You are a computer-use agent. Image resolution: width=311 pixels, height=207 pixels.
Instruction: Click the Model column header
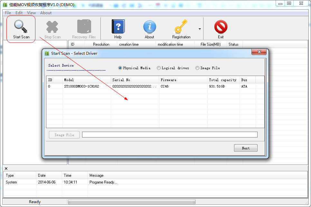click(87, 80)
